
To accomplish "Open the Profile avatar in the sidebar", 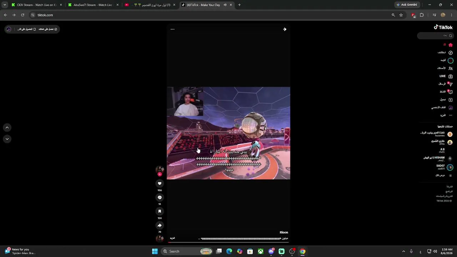I will point(451,107).
